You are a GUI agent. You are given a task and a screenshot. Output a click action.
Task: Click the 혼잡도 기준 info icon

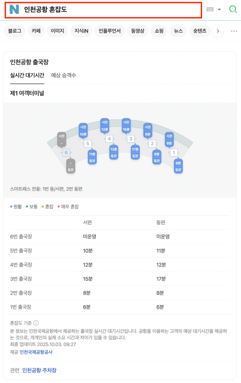point(36,323)
